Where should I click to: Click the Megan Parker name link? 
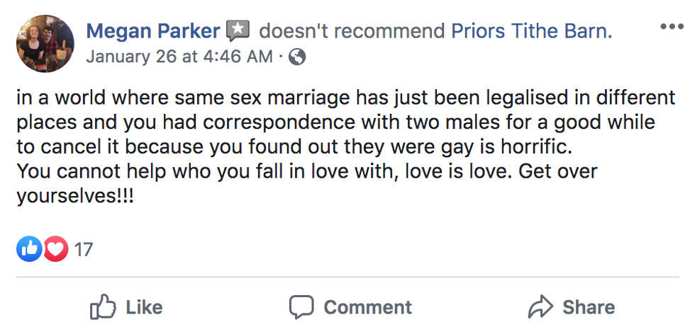152,31
